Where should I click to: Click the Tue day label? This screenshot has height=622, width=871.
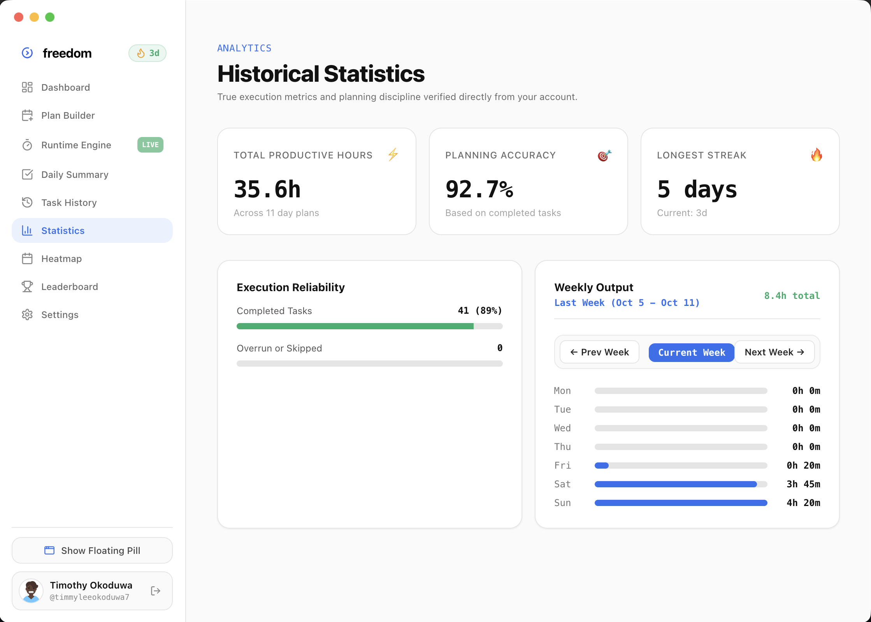(563, 409)
